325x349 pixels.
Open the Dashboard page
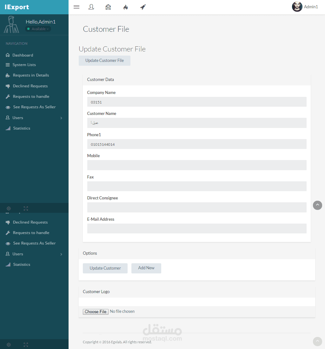point(23,55)
